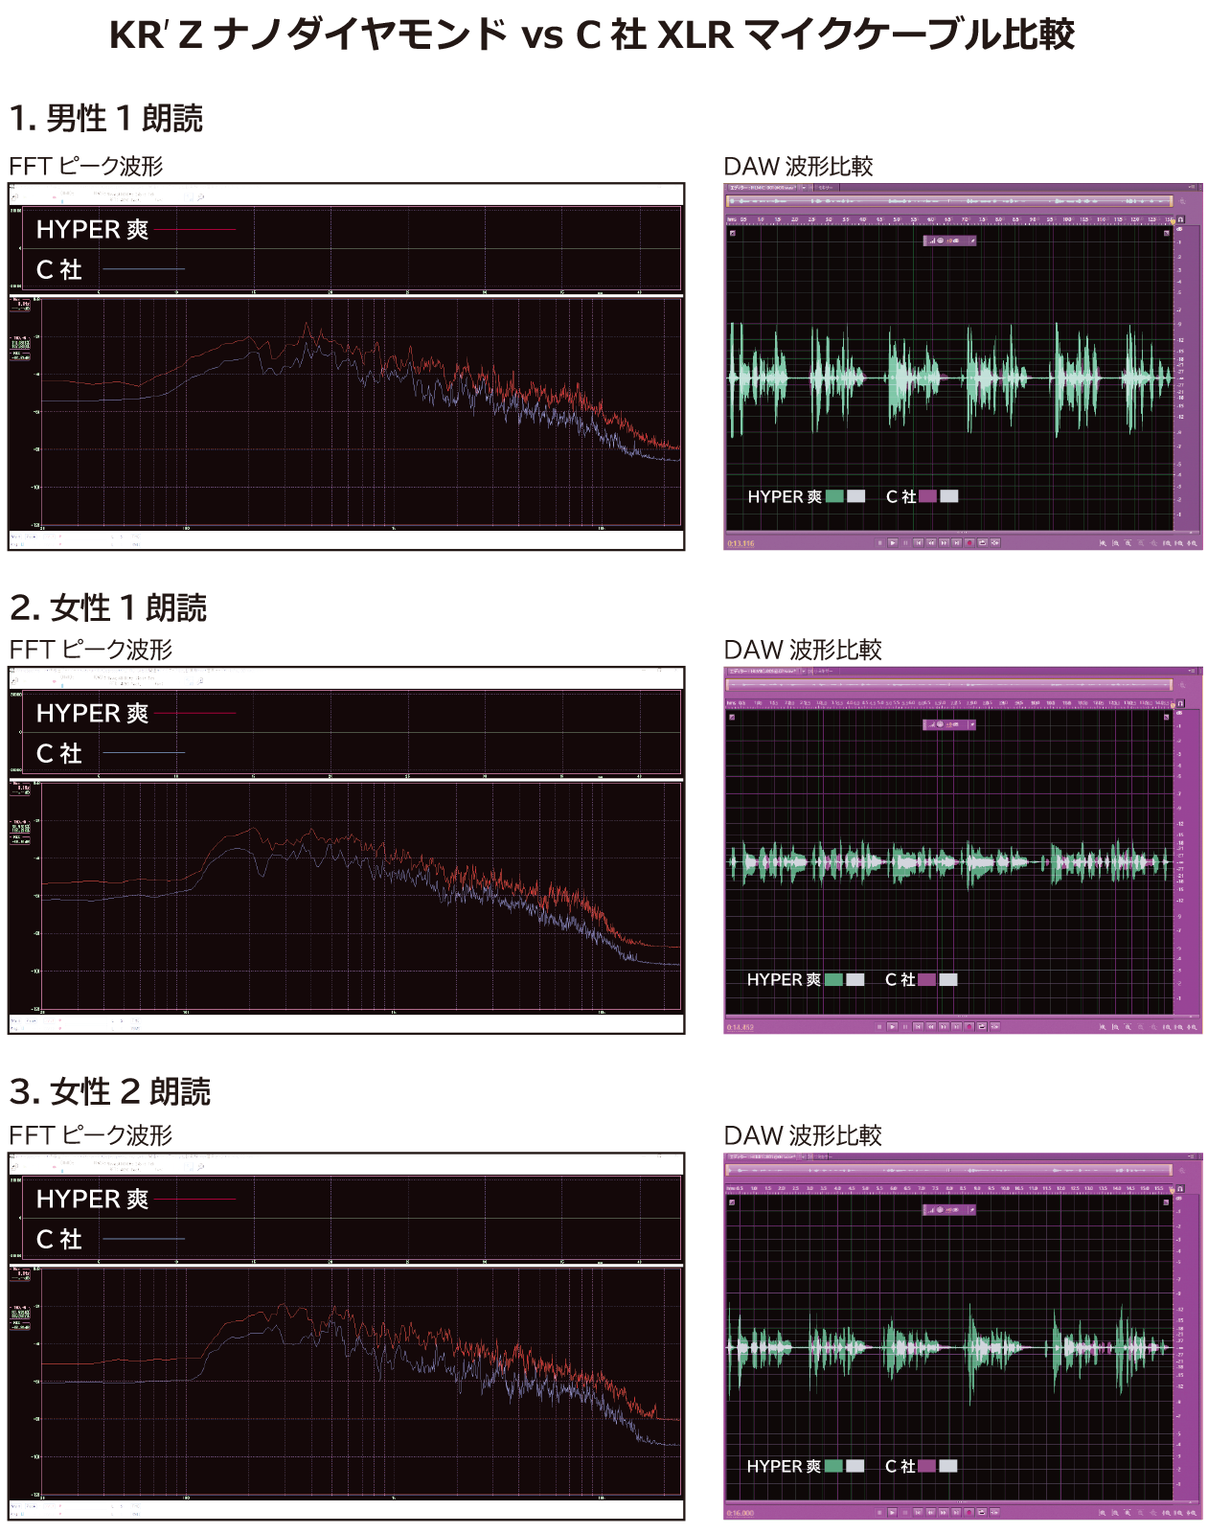Open the panel menu at 男性1 DAW top-right corner
The width and height of the screenshot is (1208, 1533).
pos(1192,188)
